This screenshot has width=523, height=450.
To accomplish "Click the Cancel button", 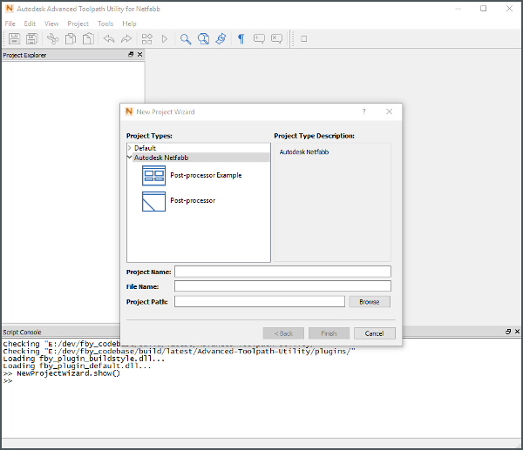I will point(374,333).
